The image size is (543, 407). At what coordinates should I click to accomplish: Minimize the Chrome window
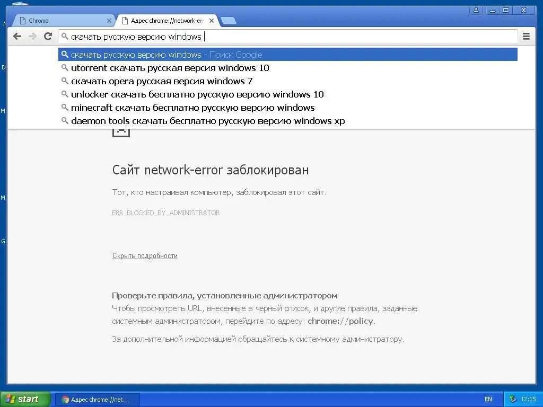coord(492,10)
